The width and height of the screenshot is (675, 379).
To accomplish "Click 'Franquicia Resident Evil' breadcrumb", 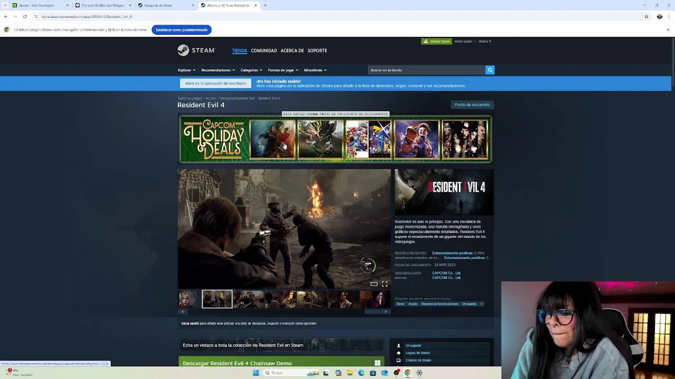I will [236, 98].
